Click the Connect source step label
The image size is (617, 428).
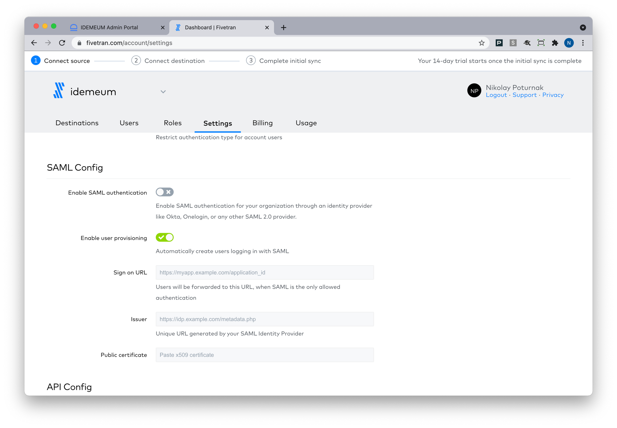(67, 61)
